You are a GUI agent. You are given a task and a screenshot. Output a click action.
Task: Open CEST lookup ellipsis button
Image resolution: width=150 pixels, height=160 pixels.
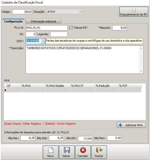click(43, 41)
